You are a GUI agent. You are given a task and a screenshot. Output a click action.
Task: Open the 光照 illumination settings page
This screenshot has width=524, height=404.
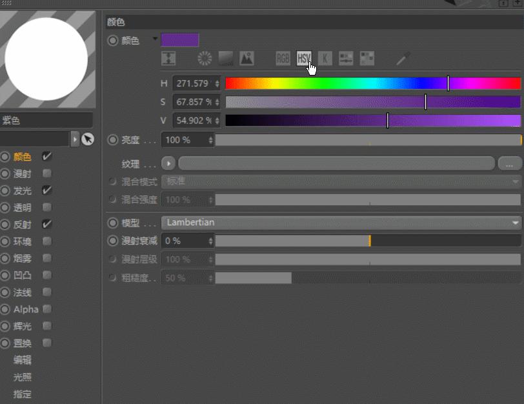23,378
